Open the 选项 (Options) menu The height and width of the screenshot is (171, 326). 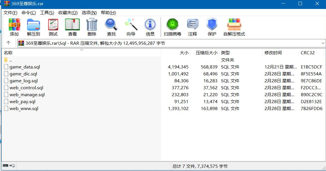point(87,13)
